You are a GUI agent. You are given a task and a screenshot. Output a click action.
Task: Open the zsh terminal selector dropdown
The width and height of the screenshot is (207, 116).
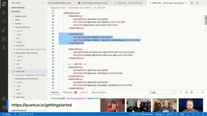click(x=163, y=92)
